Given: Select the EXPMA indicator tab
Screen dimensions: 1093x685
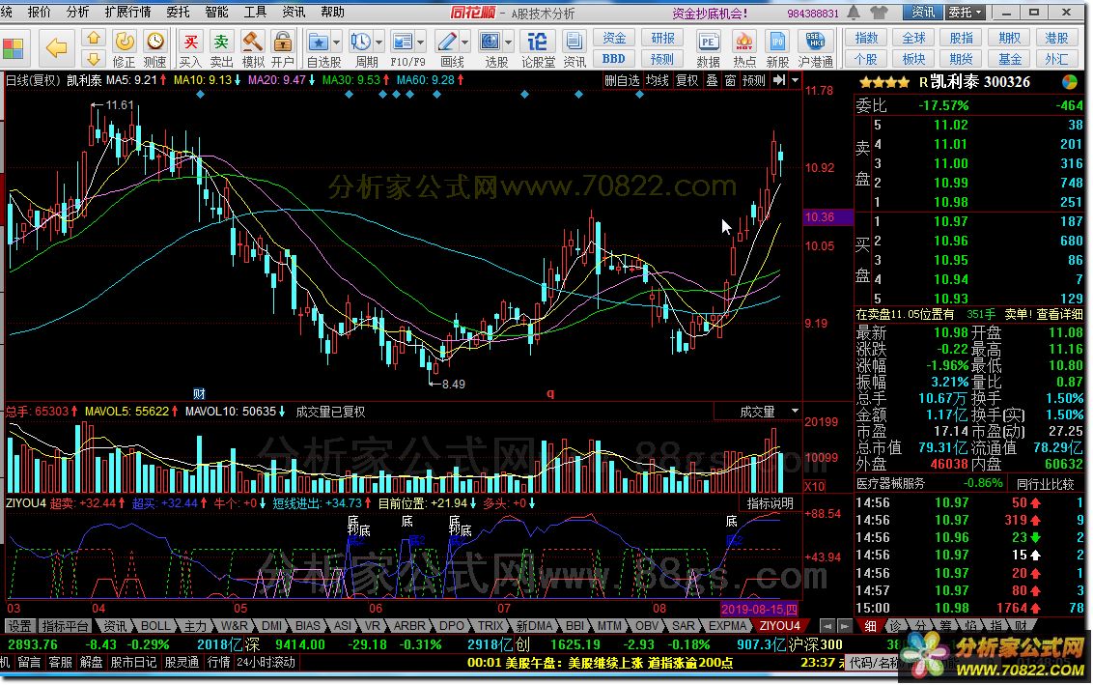Looking at the screenshot, I should point(728,626).
